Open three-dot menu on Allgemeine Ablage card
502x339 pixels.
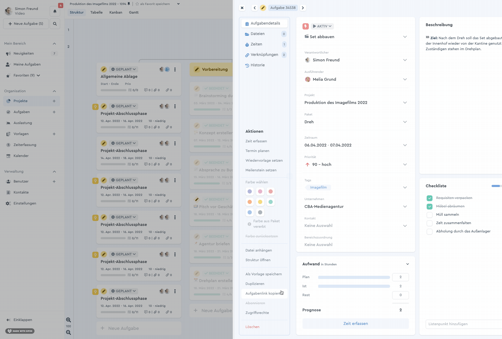click(175, 69)
